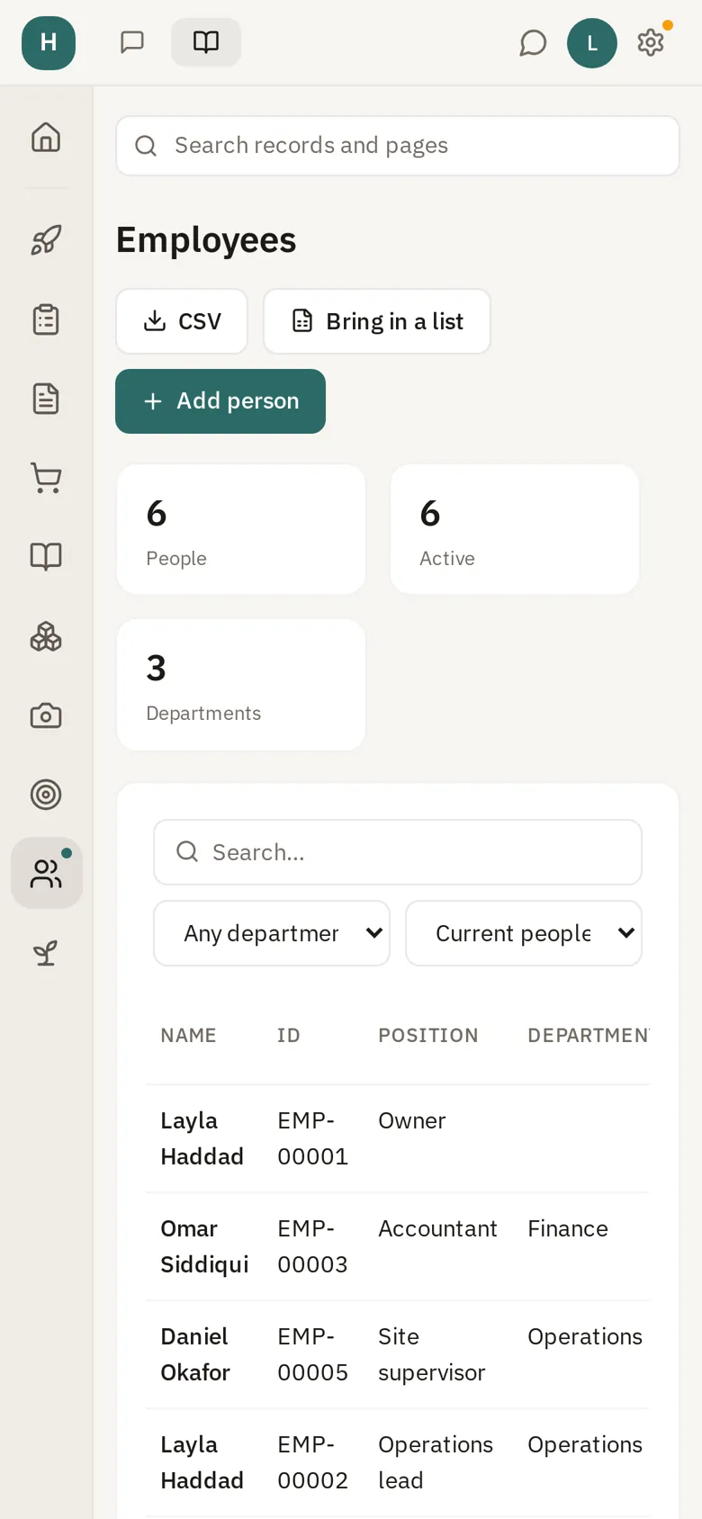The height and width of the screenshot is (1519, 702).
Task: Go to Home in the sidebar
Action: pos(46,138)
